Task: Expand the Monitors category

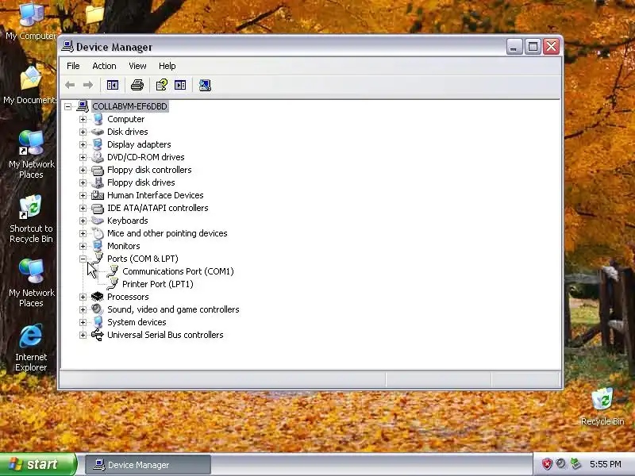Action: tap(83, 246)
